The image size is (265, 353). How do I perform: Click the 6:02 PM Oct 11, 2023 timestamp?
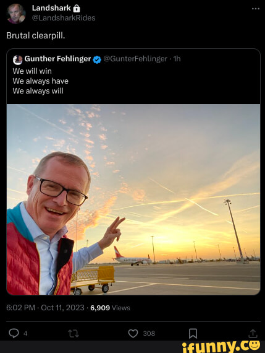(45, 308)
